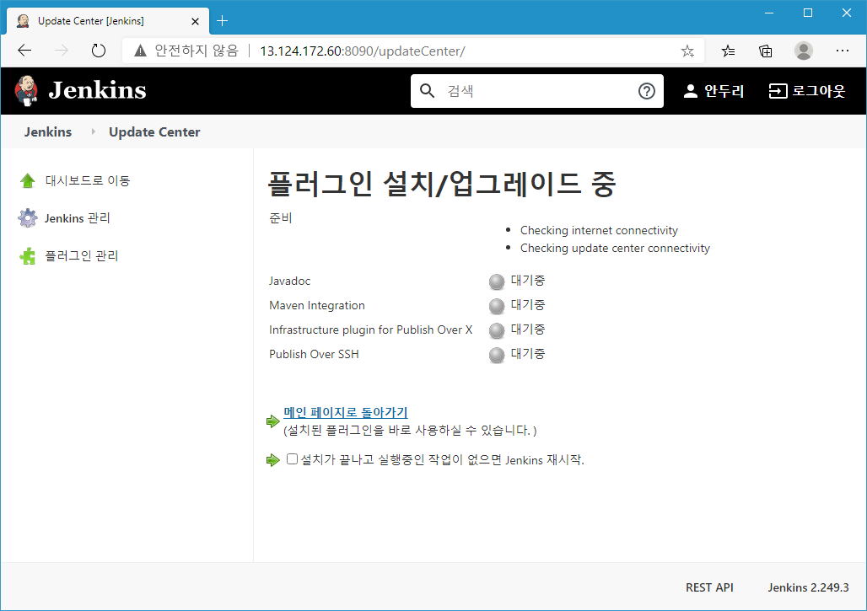867x611 pixels.
Task: Click the green up-arrow dashboard icon
Action: (x=28, y=180)
